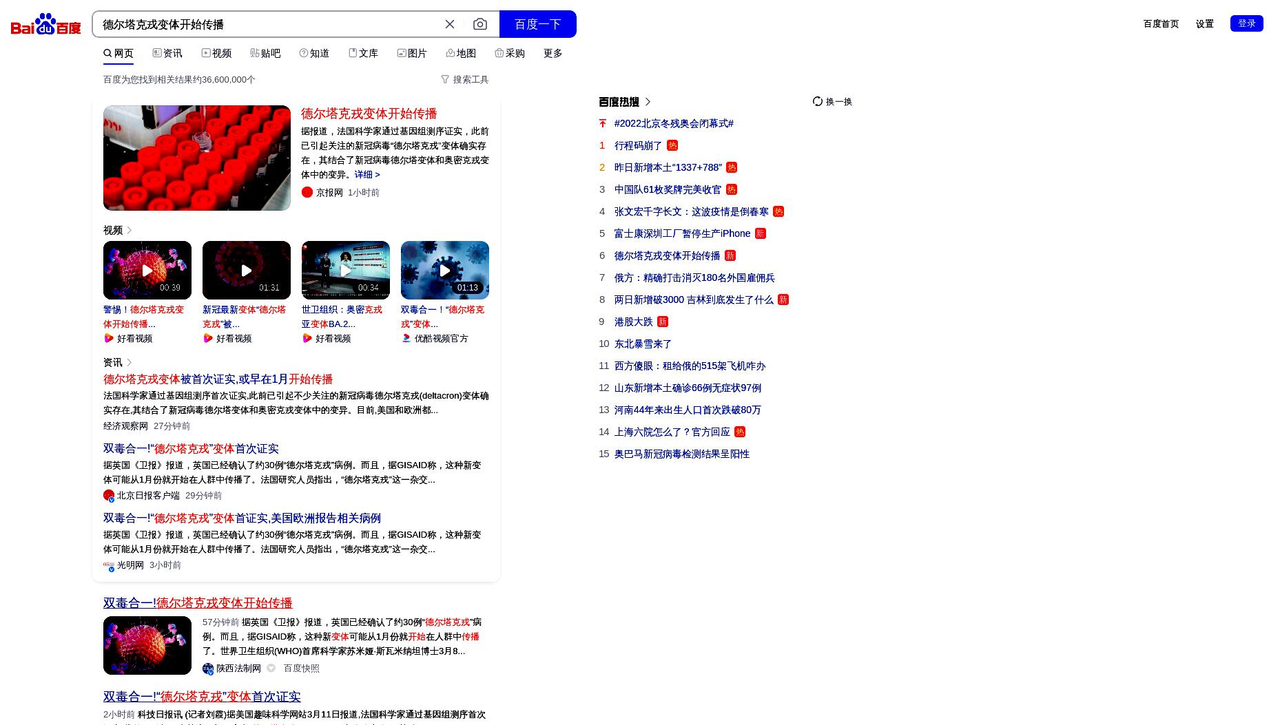Open hot search 港股大跌

[x=633, y=322]
